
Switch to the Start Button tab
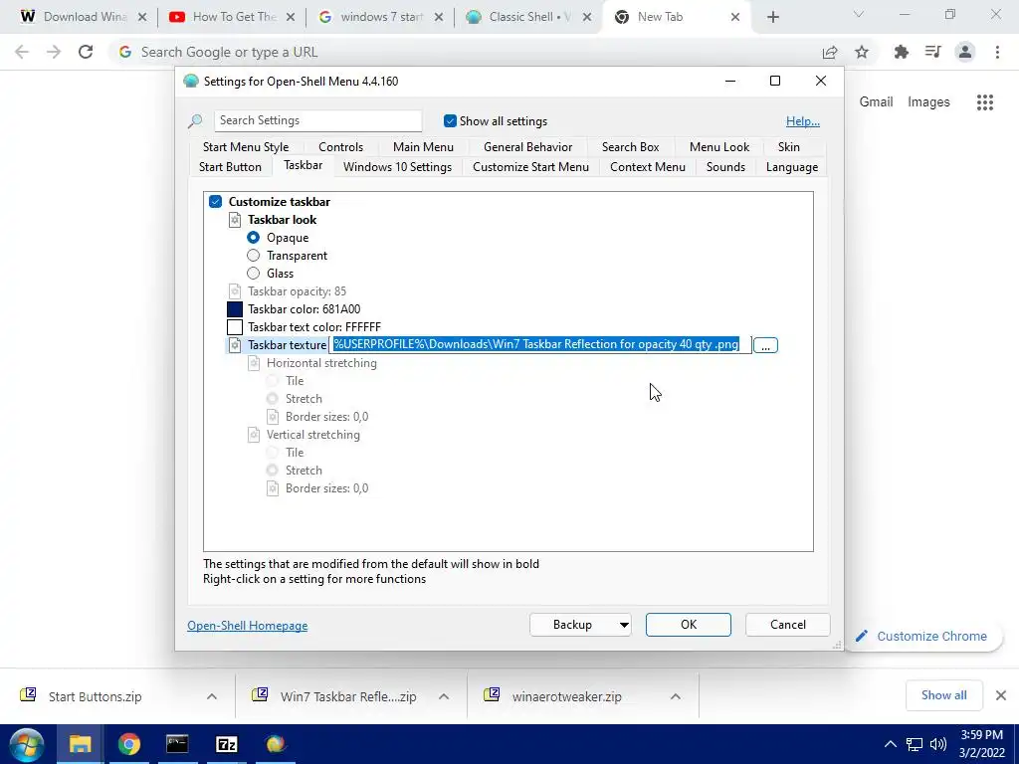pos(230,167)
